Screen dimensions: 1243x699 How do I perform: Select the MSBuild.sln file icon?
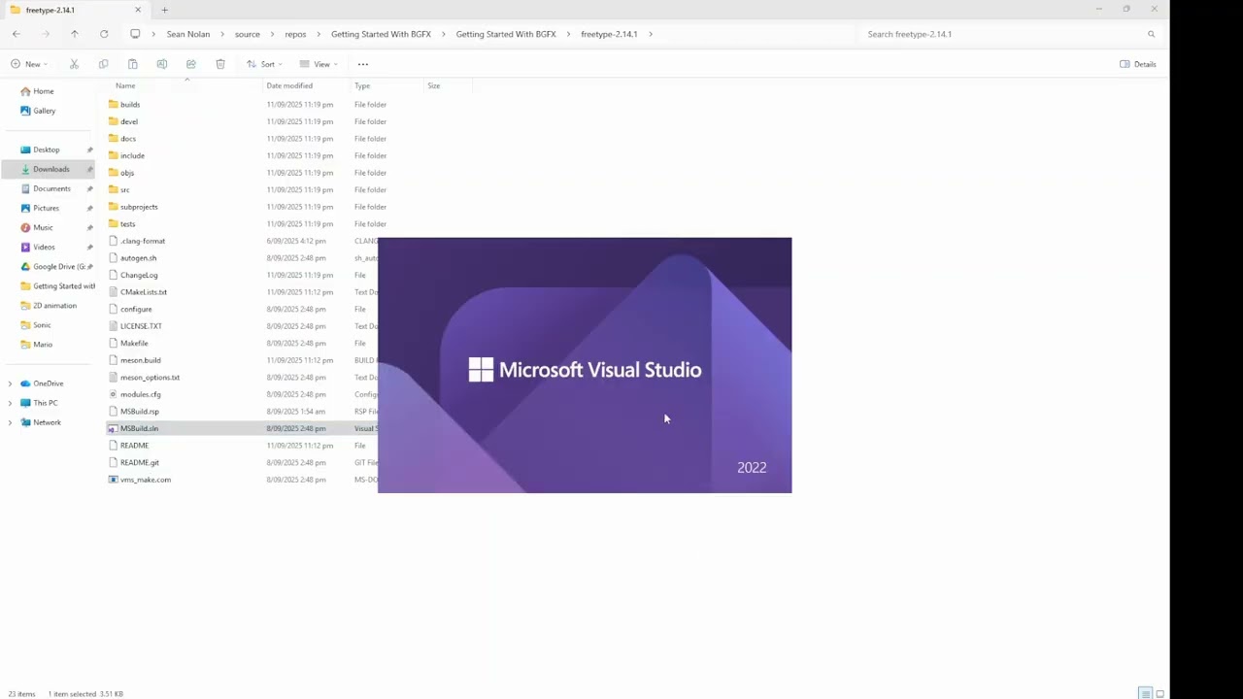[x=114, y=428]
